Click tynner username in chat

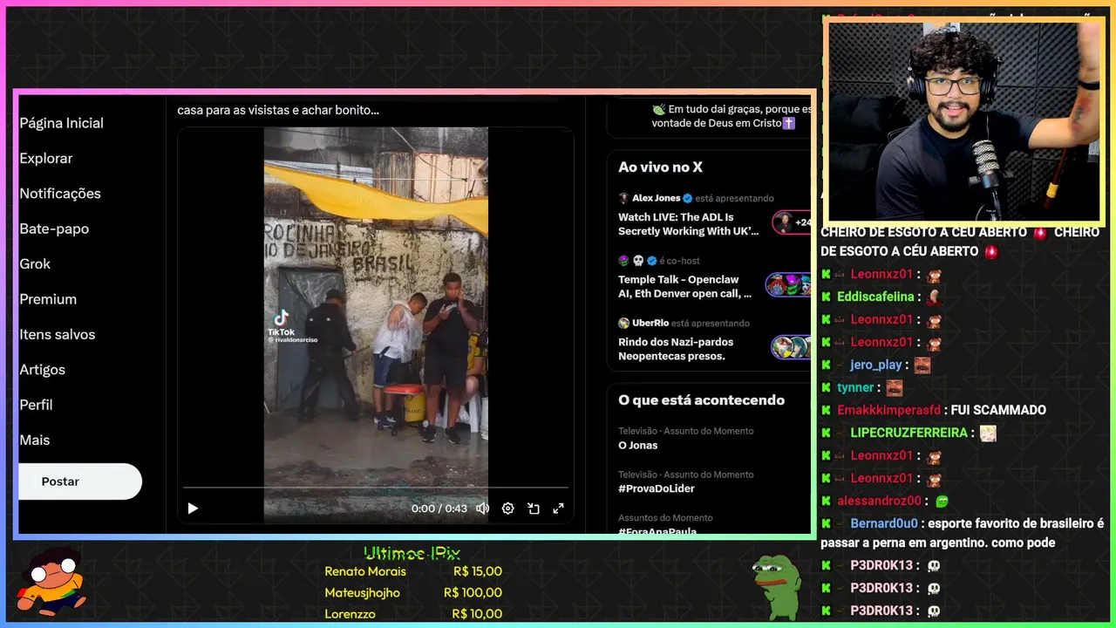point(855,387)
